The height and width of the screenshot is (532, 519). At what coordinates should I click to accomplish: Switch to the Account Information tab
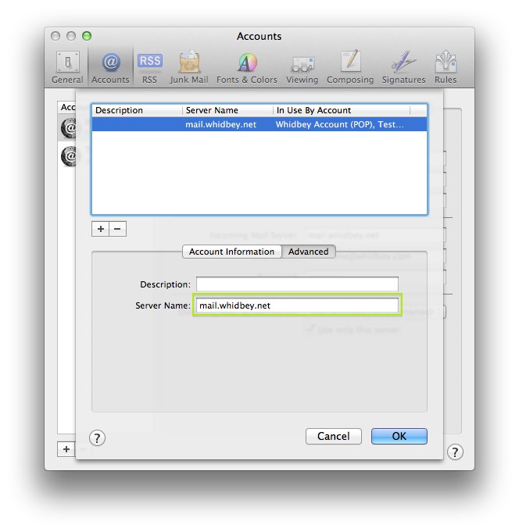tap(232, 252)
